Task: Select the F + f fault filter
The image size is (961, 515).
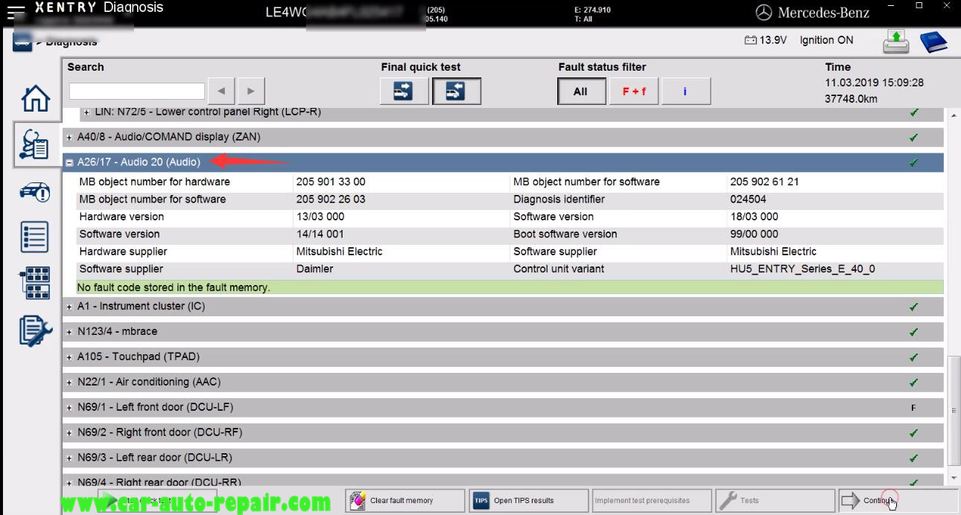Action: coord(634,92)
